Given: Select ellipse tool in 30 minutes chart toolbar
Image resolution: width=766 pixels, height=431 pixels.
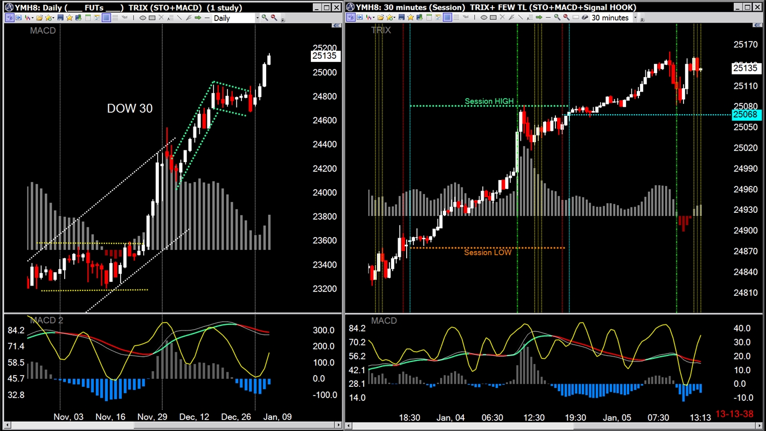Looking at the screenshot, I should (484, 18).
